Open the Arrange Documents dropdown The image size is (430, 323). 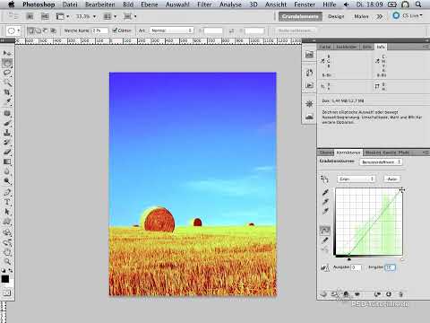point(109,16)
